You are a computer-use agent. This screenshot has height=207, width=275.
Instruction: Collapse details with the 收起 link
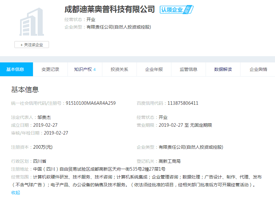[16, 193]
